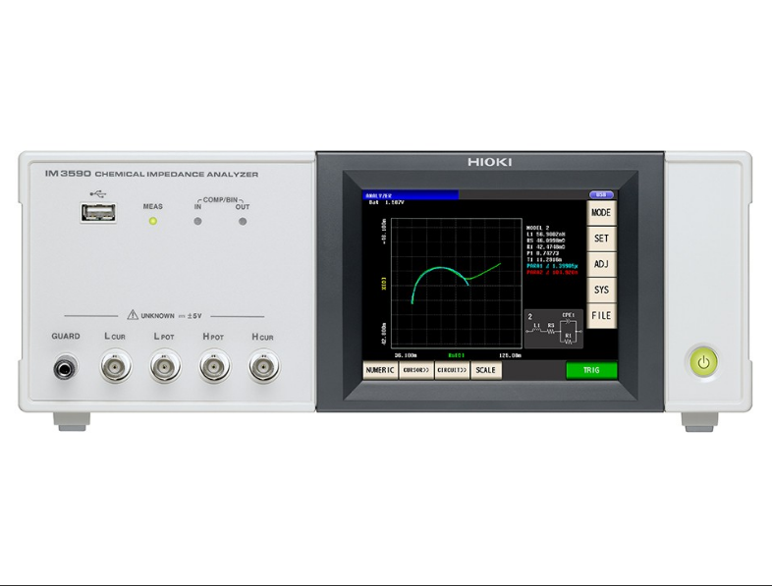Open the SYS system menu
The width and height of the screenshot is (772, 586).
(x=601, y=291)
